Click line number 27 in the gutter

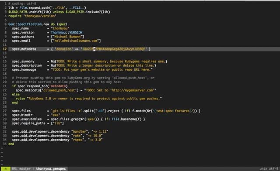(5, 111)
